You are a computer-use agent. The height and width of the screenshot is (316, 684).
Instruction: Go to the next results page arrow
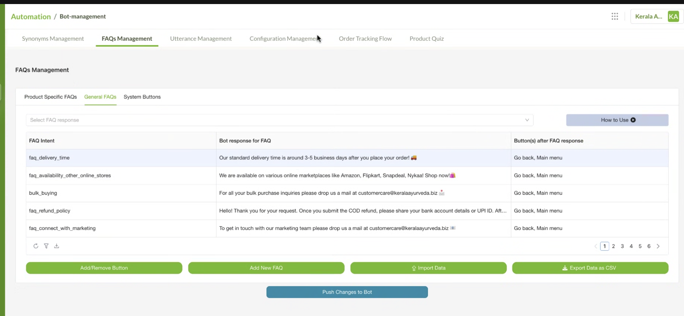(658, 246)
